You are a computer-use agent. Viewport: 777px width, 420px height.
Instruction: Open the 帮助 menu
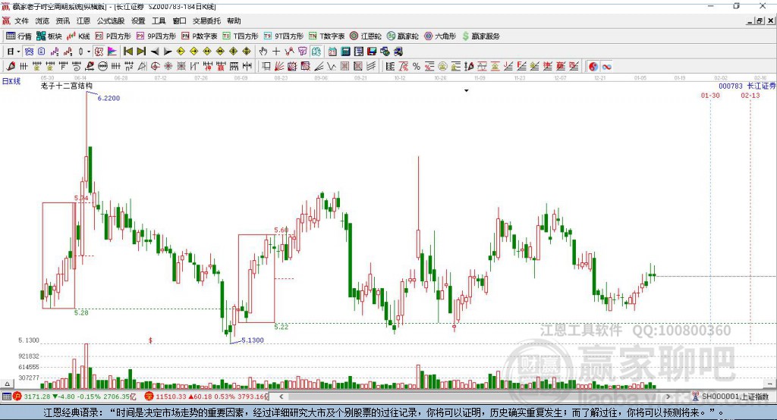coord(234,20)
